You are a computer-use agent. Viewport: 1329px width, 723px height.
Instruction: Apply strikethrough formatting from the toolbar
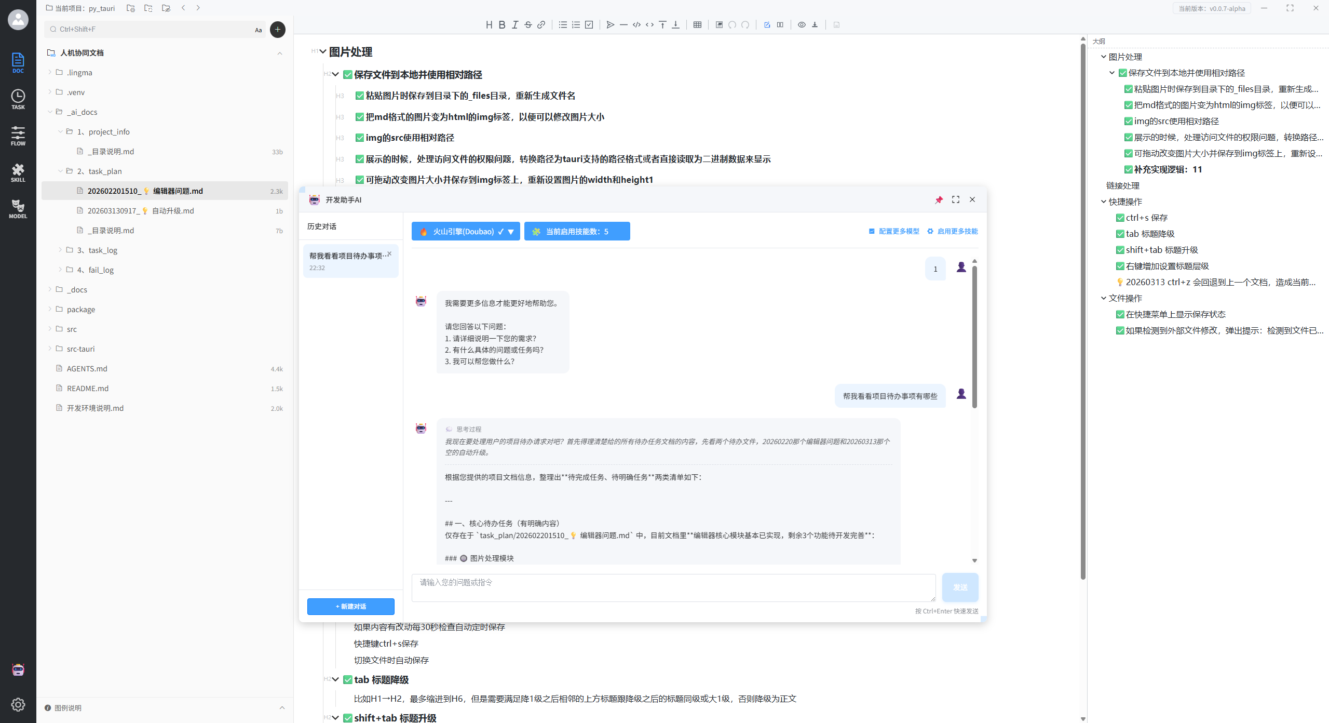527,24
